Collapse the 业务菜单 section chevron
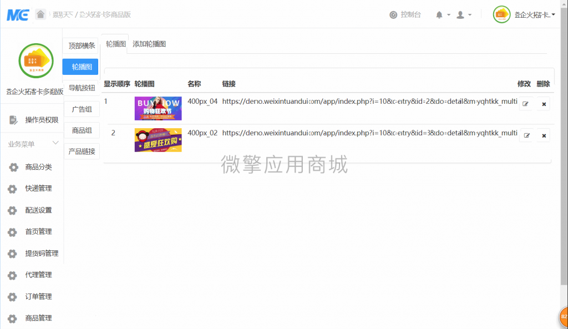The image size is (568, 329). pos(55,143)
